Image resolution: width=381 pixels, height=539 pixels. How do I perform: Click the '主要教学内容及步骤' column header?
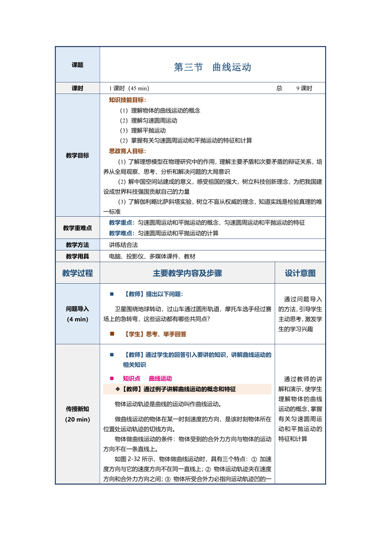click(187, 273)
